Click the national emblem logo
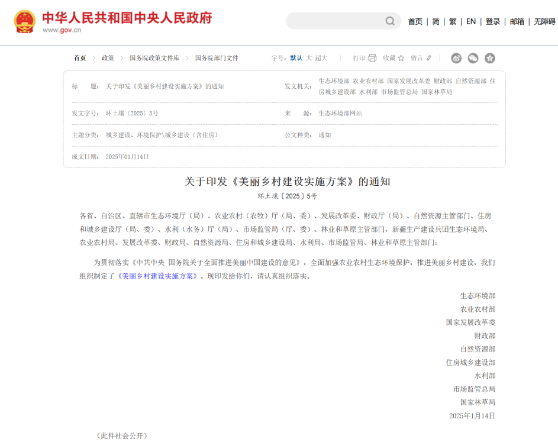This screenshot has width=558, height=442. (x=24, y=21)
